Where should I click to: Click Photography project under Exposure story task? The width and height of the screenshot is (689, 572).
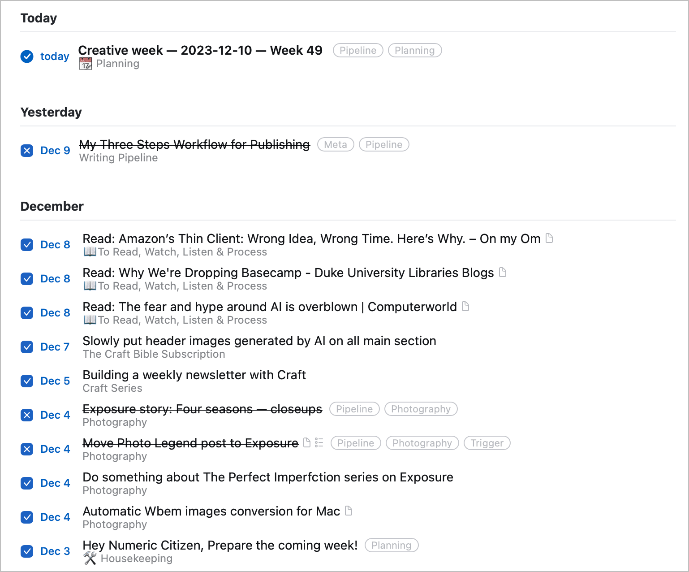pos(115,422)
